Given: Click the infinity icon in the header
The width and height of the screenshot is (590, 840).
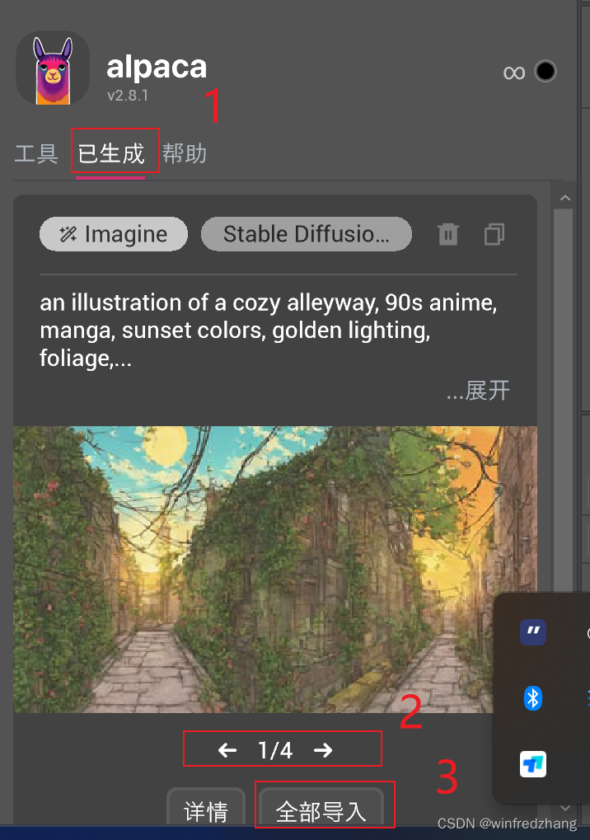Looking at the screenshot, I should pos(513,72).
